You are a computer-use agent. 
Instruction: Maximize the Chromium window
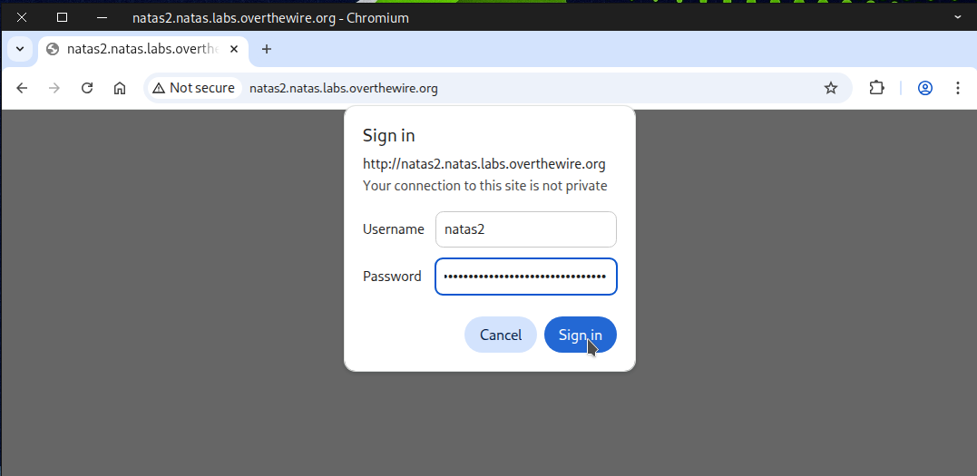click(62, 17)
